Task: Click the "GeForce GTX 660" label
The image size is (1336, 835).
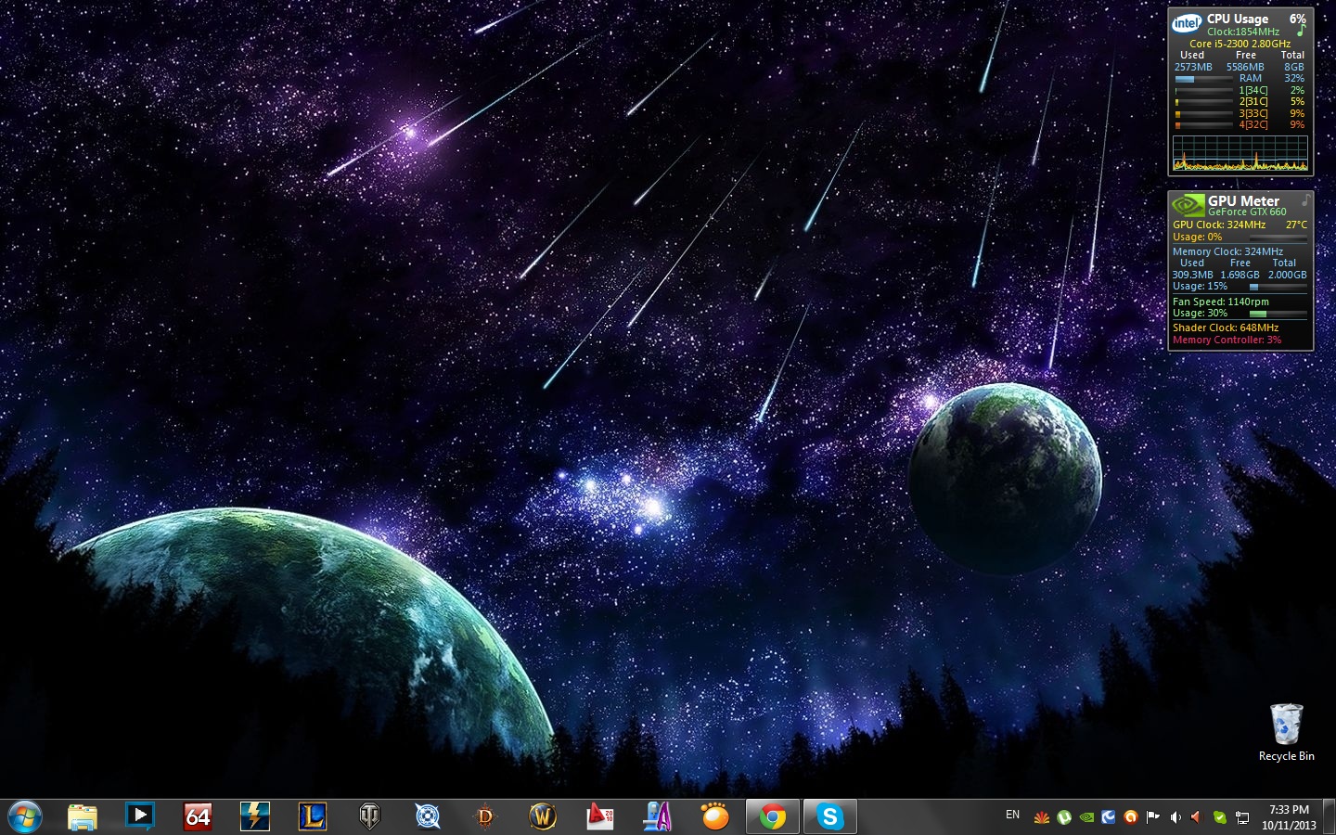Action: tap(1247, 212)
